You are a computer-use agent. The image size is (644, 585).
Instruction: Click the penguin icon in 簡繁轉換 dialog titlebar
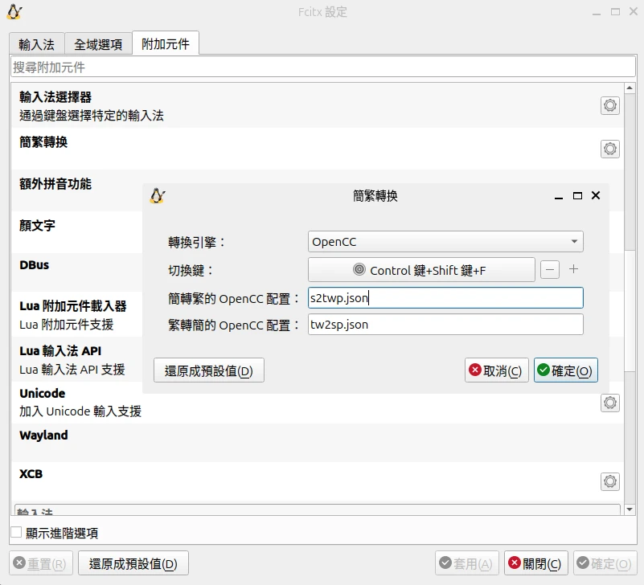coord(158,196)
